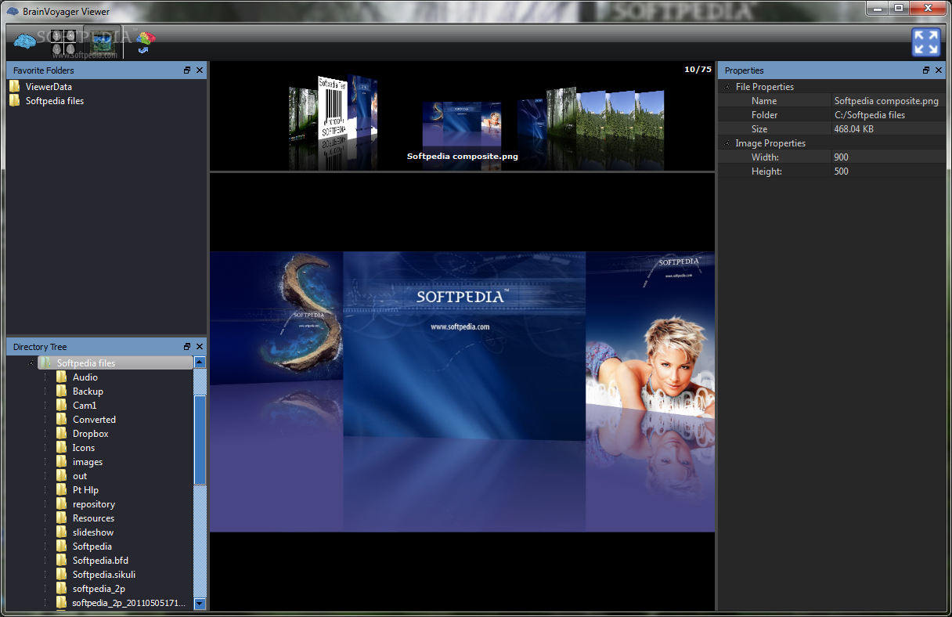Click the Name value Softpedia composite.png
Screen dimensions: 952x617
(x=886, y=101)
